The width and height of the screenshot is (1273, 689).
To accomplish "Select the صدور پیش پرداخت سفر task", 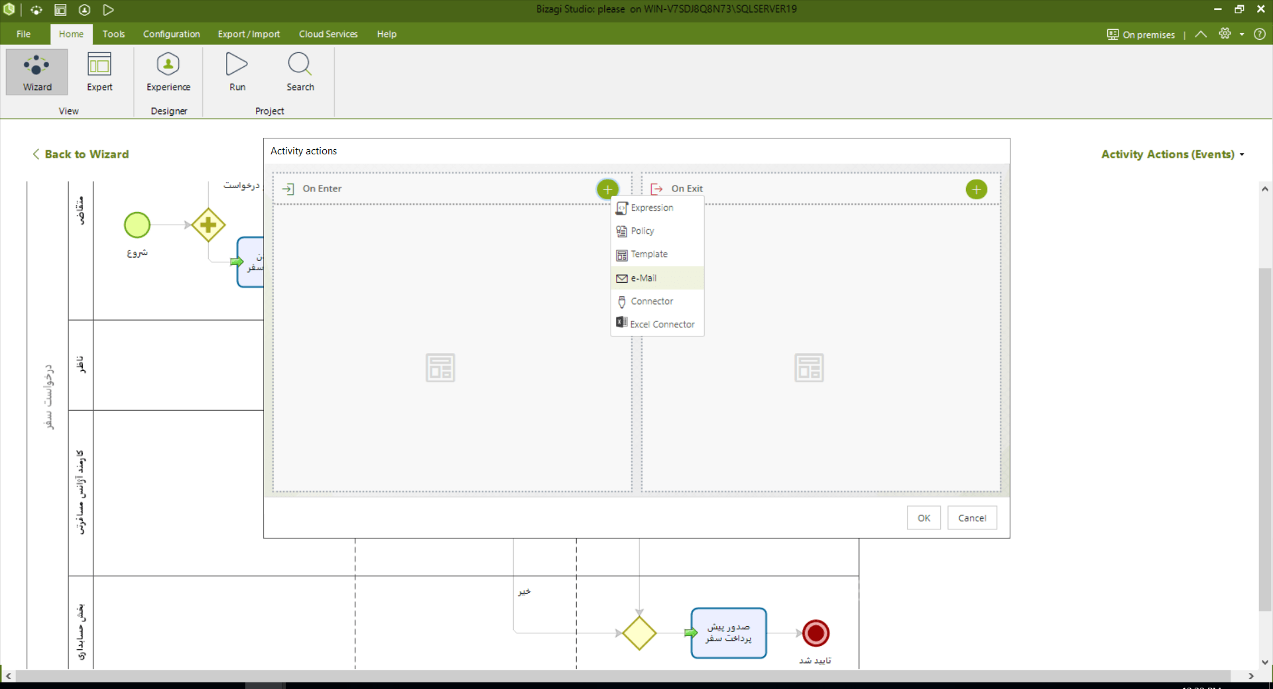I will [x=729, y=633].
